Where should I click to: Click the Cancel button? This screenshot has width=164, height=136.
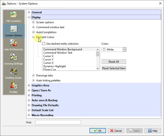[x=116, y=131]
